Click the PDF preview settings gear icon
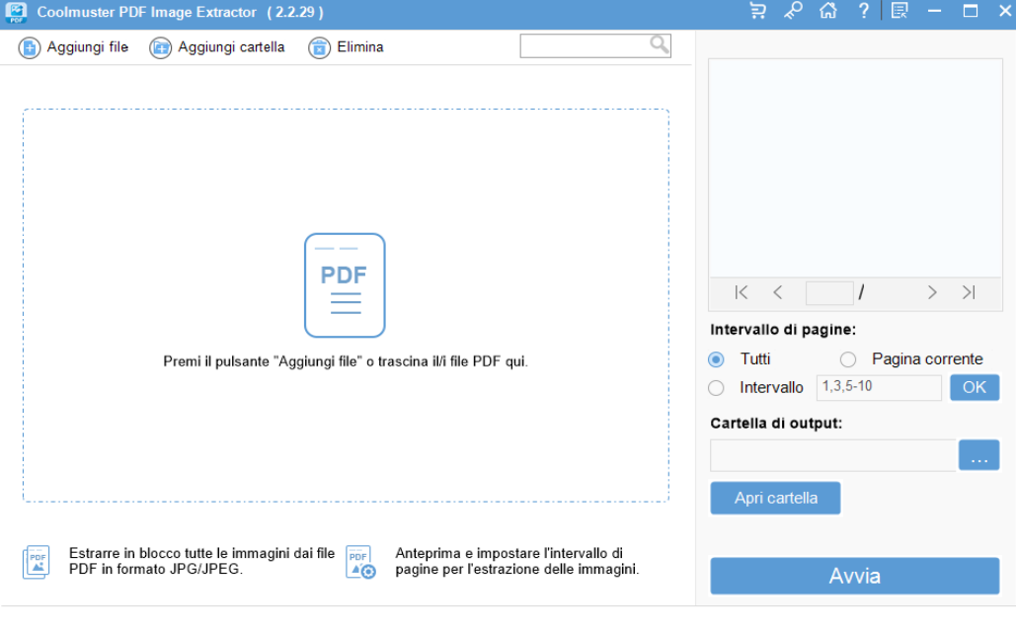Screen dimensions: 1016x633 pyautogui.click(x=361, y=562)
